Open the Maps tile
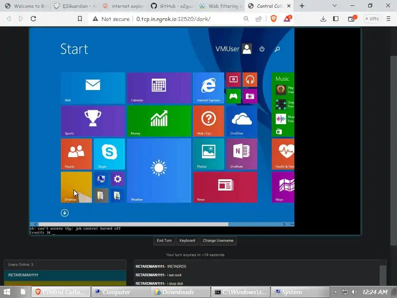 [x=283, y=187]
